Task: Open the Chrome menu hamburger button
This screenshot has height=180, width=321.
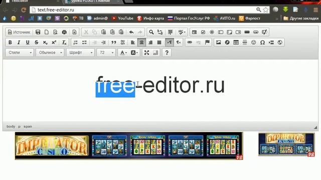Action: coord(315,9)
